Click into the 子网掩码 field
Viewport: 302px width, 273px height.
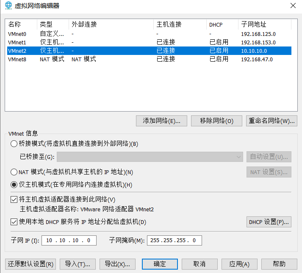click(x=175, y=240)
